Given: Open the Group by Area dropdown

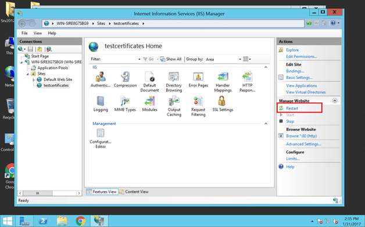Looking at the screenshot, I should [x=240, y=59].
